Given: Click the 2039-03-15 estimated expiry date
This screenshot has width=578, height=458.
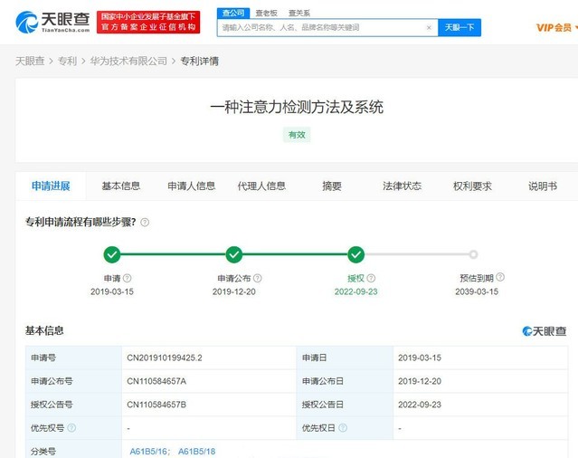Looking at the screenshot, I should [x=477, y=291].
